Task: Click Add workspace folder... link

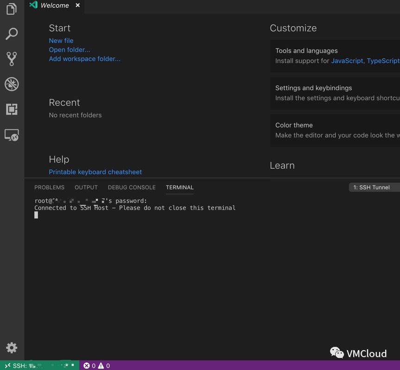Action: point(85,59)
